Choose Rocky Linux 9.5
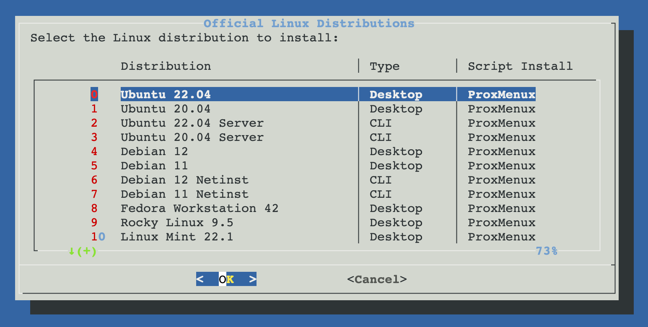 [177, 222]
